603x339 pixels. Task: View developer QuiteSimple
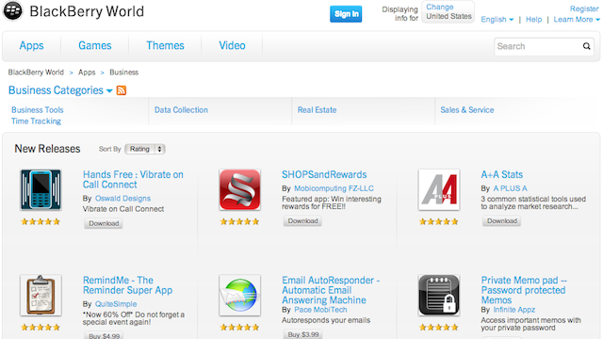point(116,304)
